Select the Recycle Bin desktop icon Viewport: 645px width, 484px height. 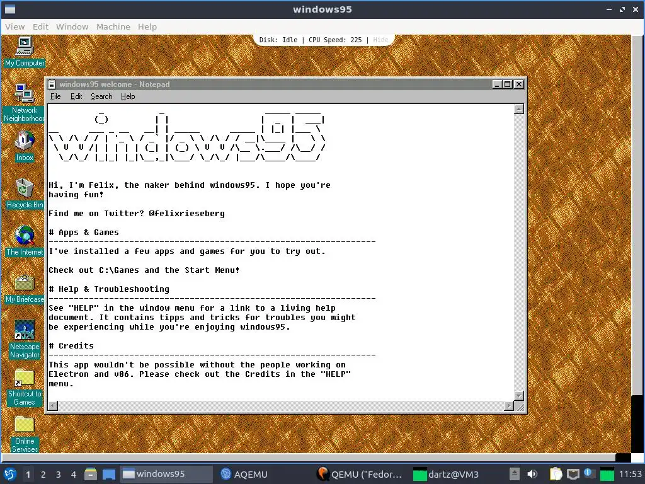(x=25, y=193)
